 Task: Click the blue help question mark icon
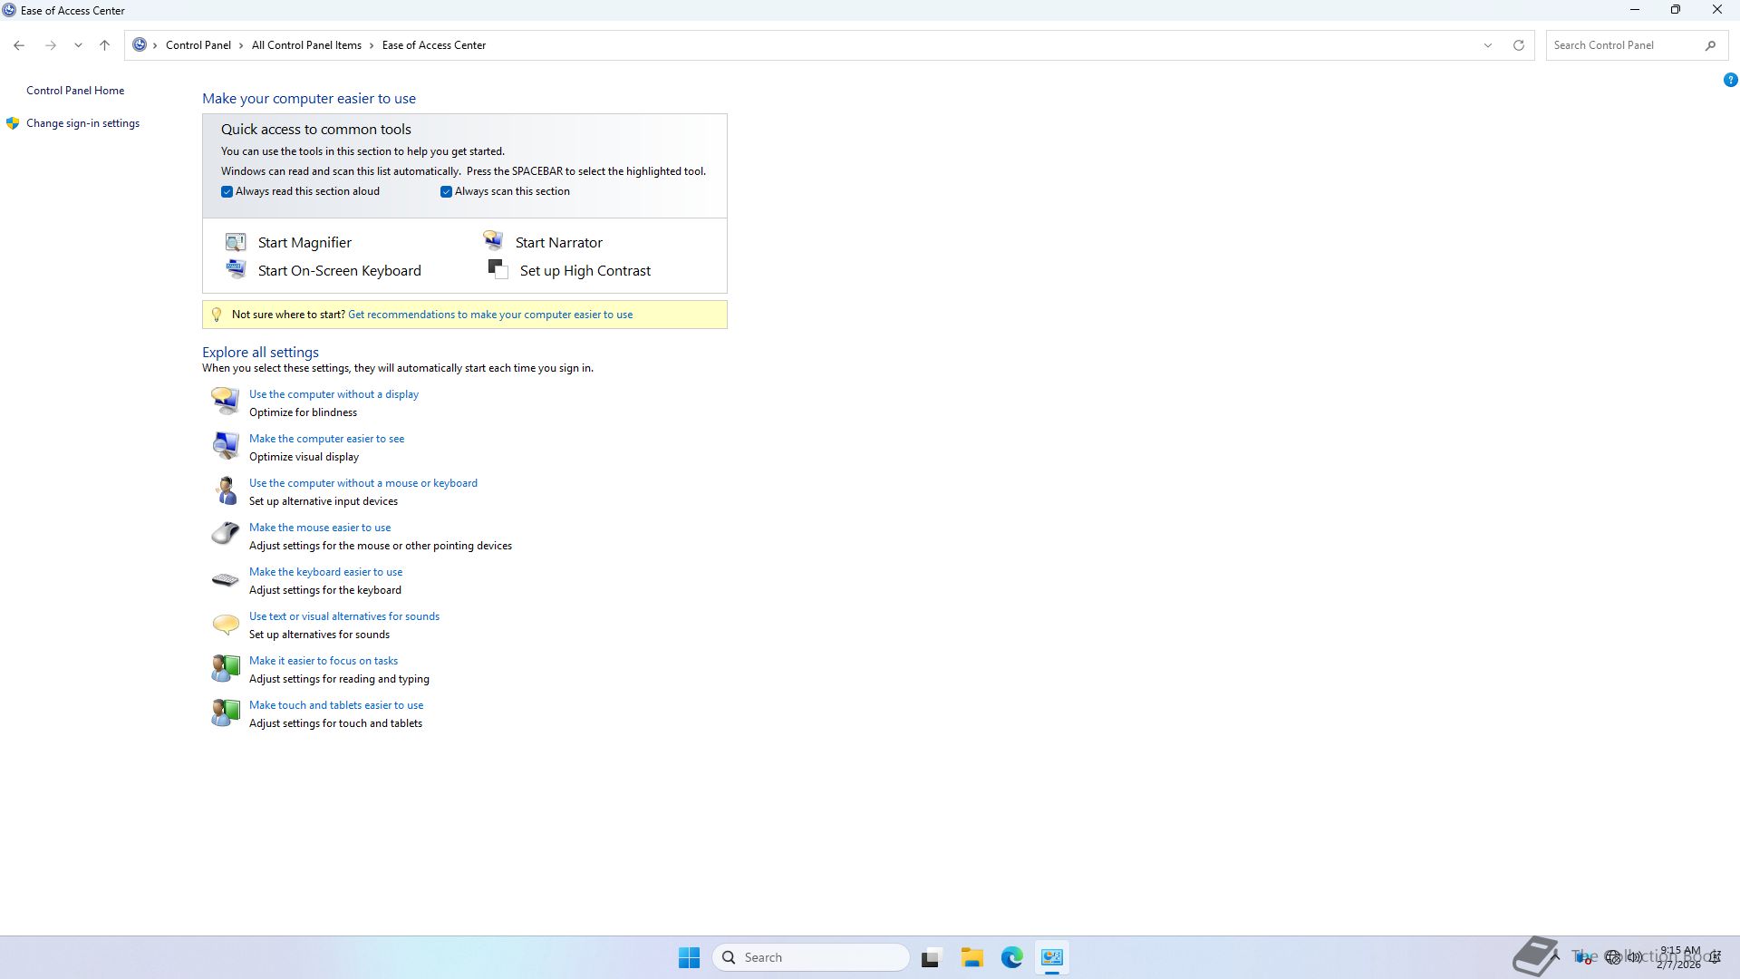point(1730,80)
